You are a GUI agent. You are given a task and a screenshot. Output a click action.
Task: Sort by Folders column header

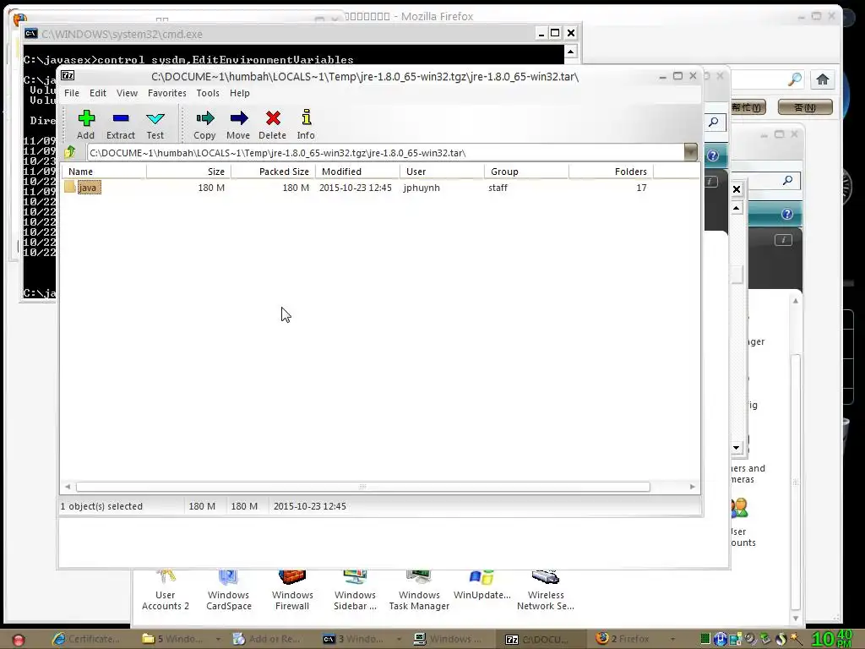click(612, 172)
